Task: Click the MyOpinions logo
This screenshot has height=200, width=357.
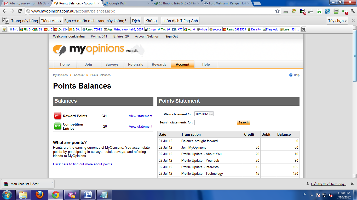Action: pyautogui.click(x=89, y=50)
